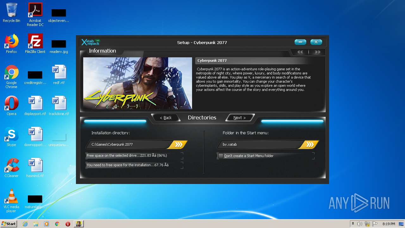Select downopport document on desktop

pyautogui.click(x=35, y=137)
